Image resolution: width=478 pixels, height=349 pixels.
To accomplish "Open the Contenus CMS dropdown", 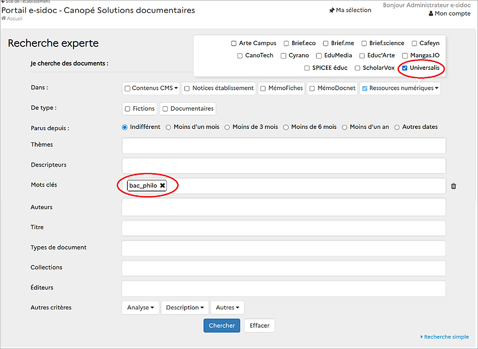I will (x=176, y=88).
